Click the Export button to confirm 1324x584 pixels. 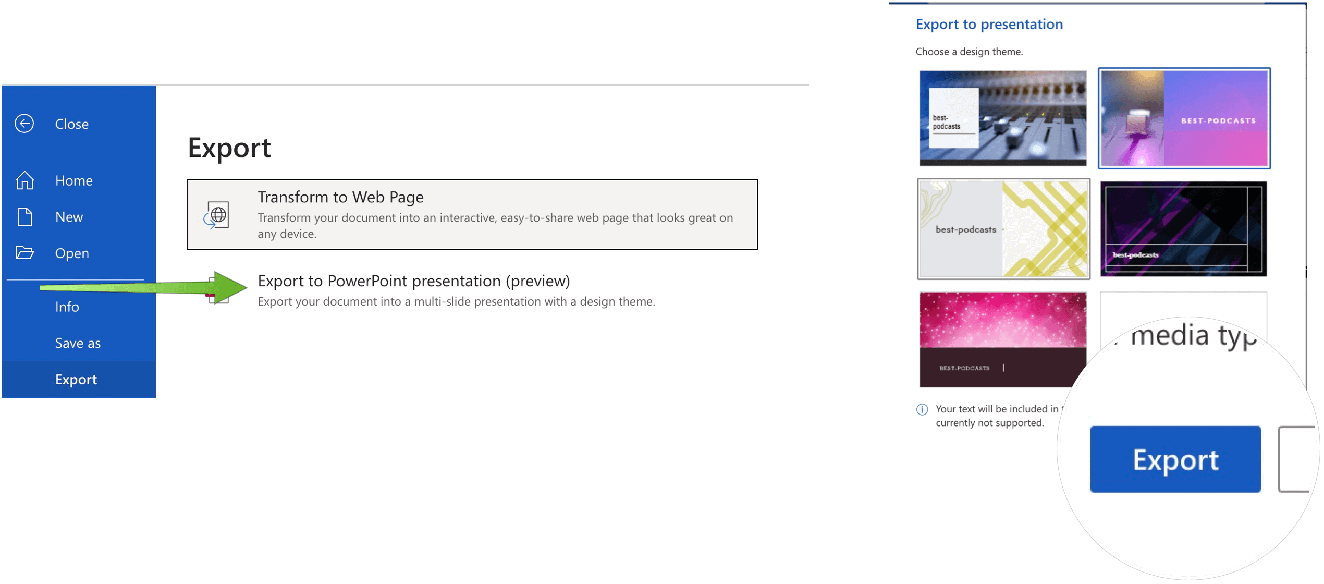tap(1174, 459)
